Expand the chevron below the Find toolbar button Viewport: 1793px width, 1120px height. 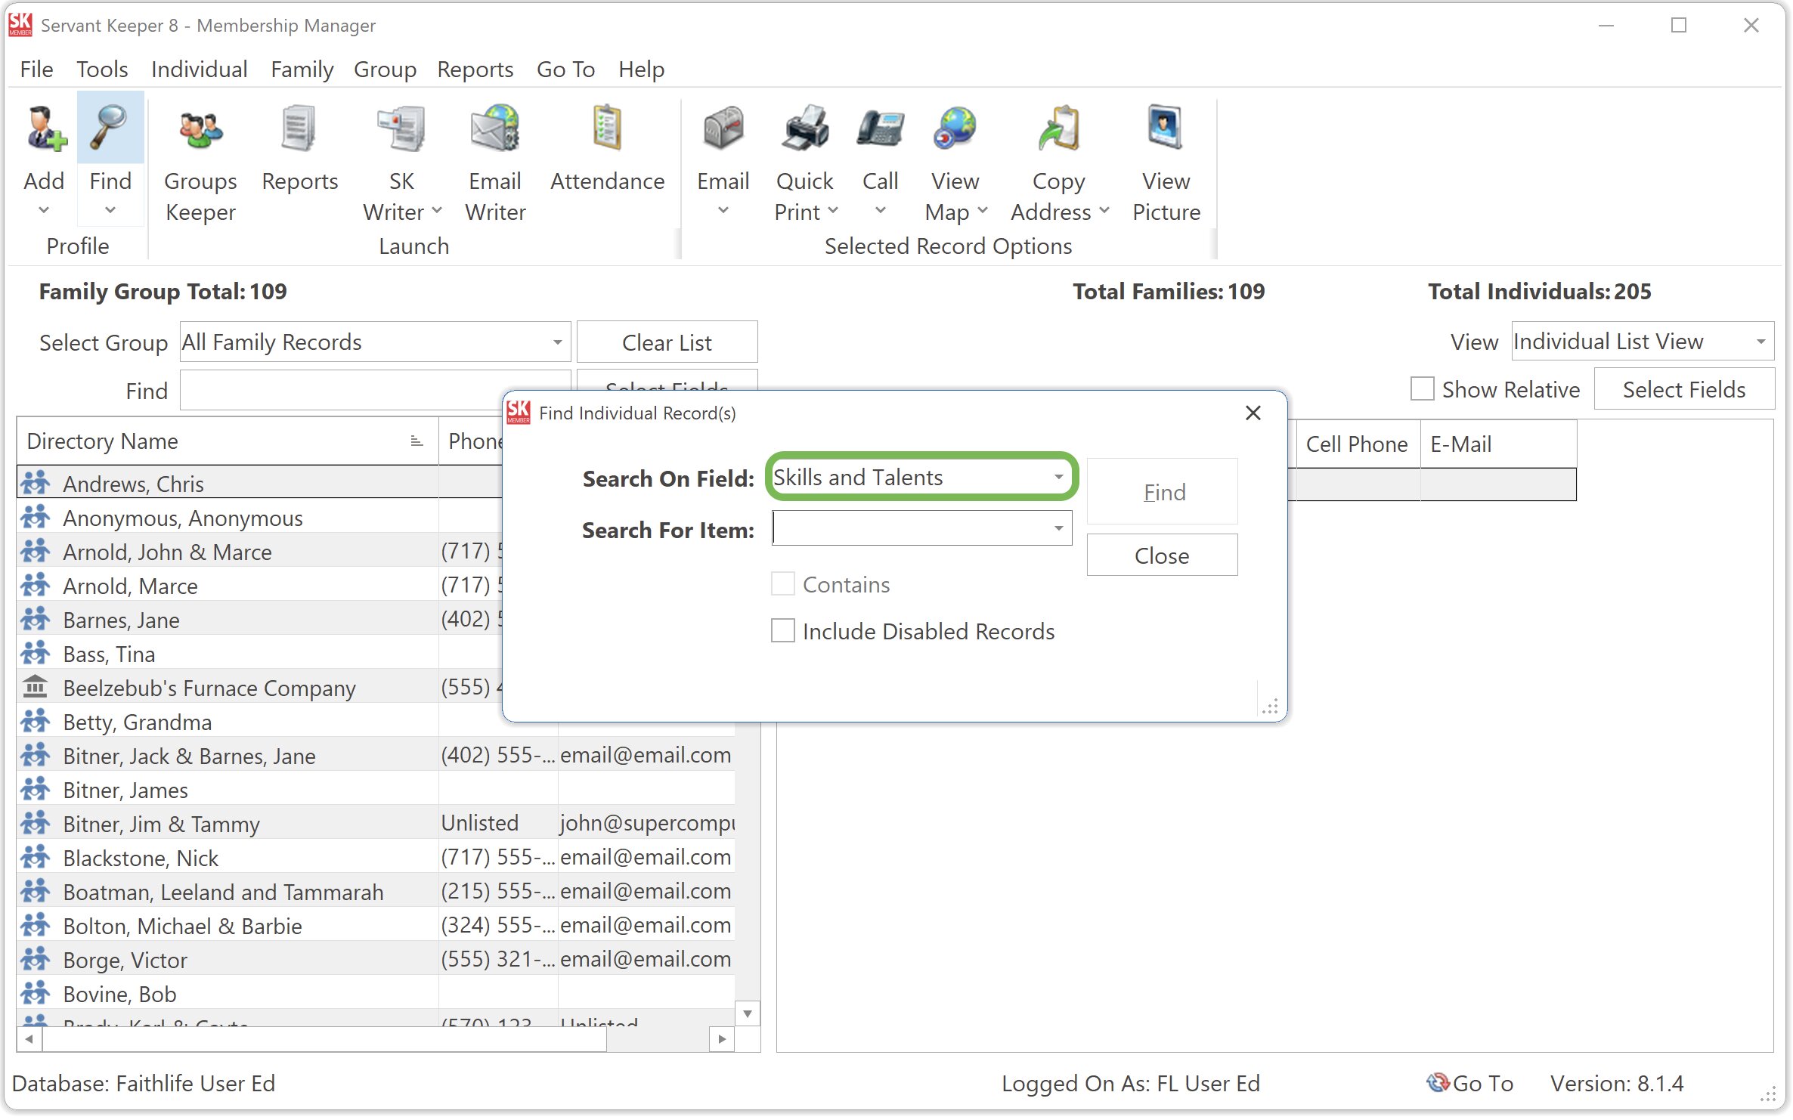point(110,211)
